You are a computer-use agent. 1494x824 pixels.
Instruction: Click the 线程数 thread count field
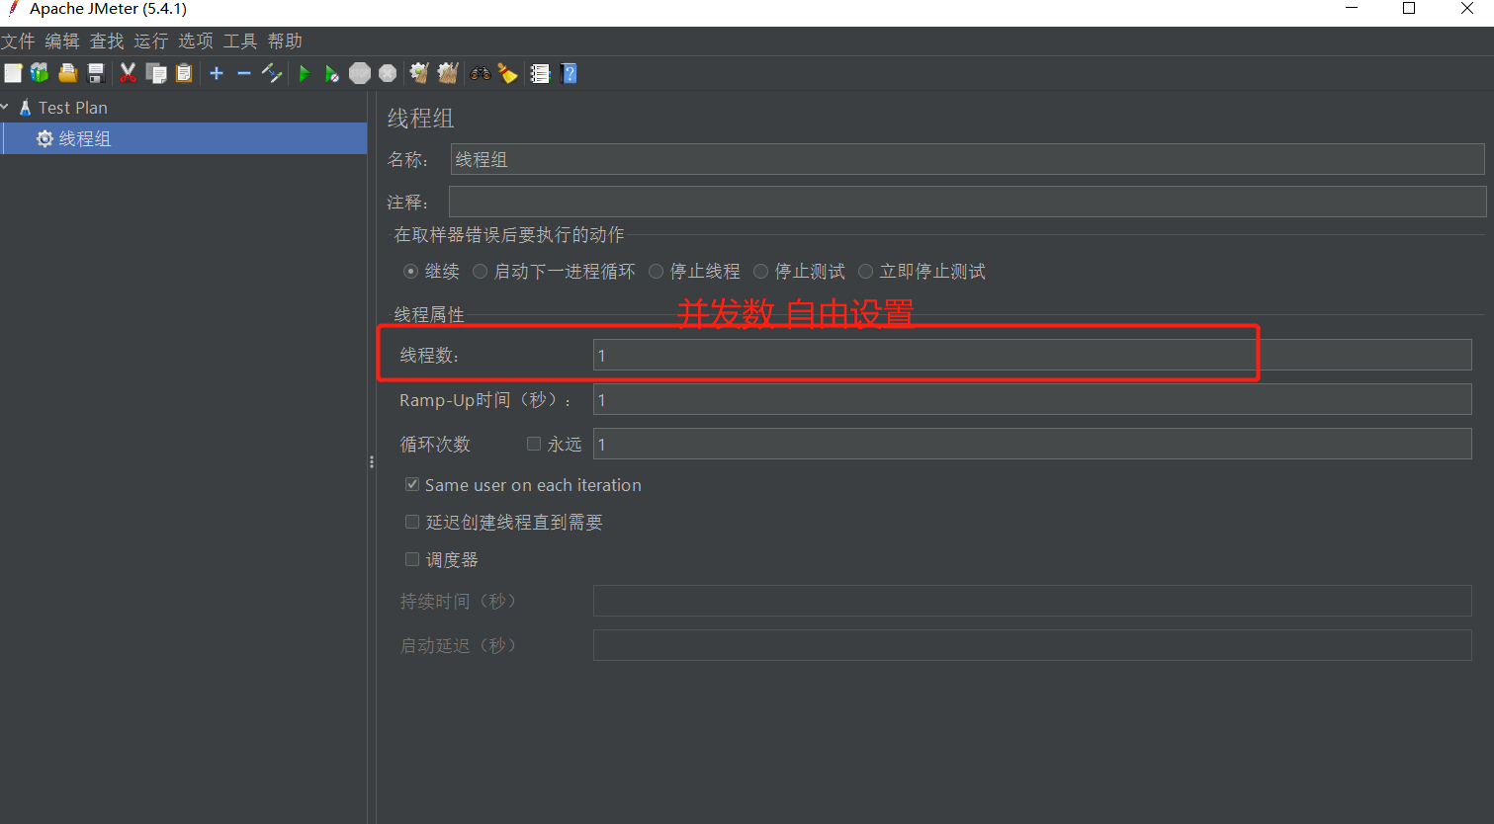tap(1032, 355)
